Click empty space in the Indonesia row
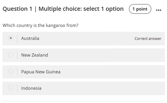Viewport: 167px width, 103px height. click(x=103, y=88)
